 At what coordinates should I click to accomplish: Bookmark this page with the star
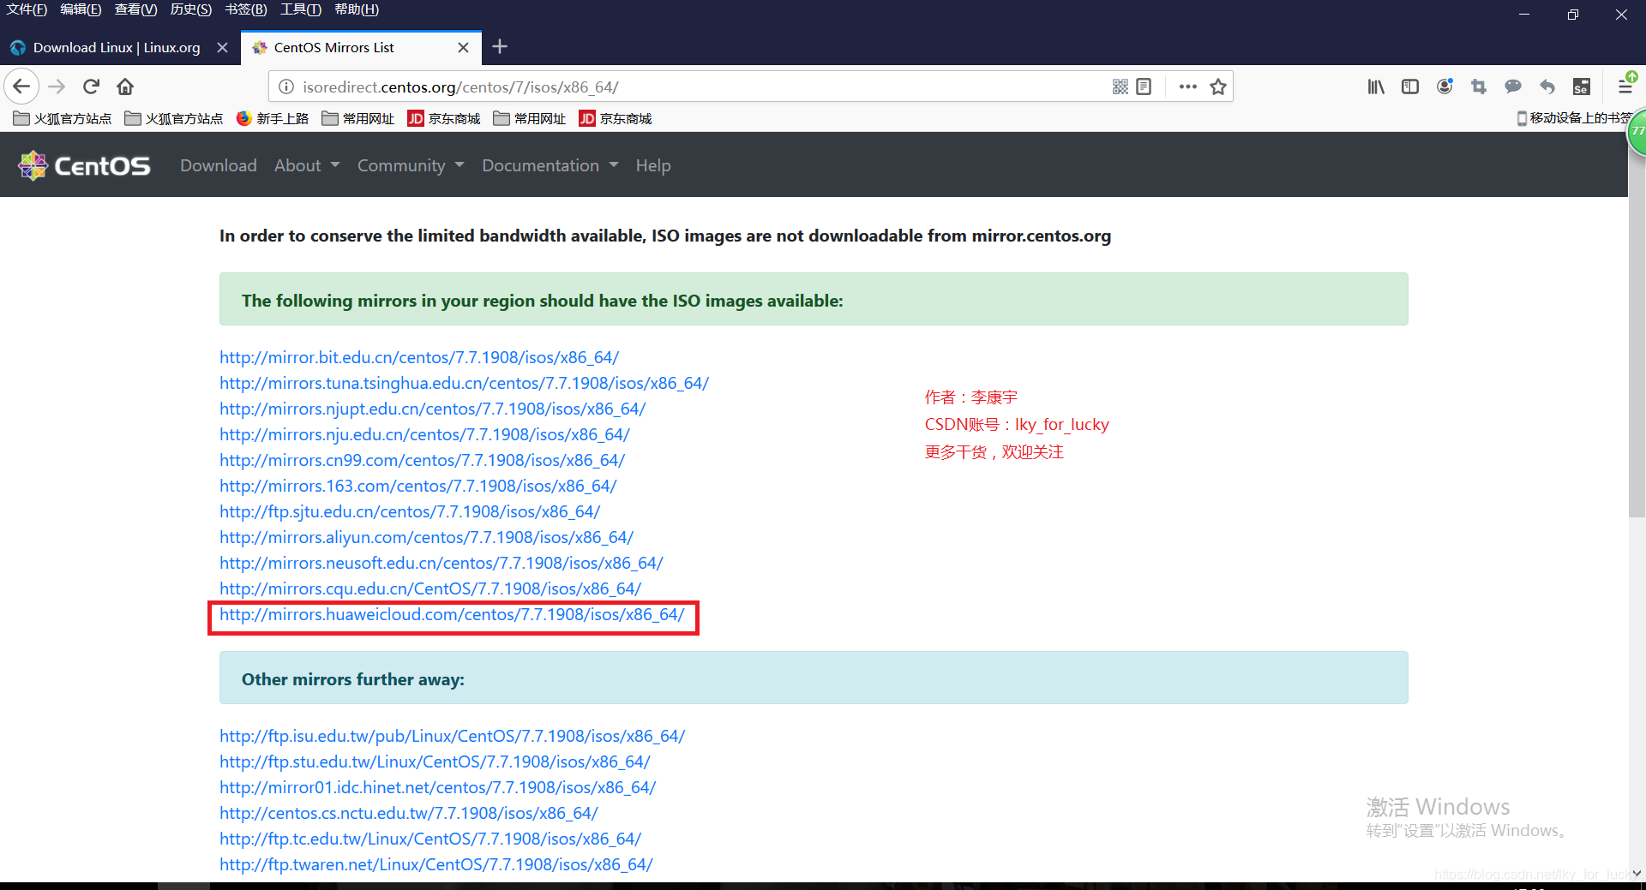1218,87
